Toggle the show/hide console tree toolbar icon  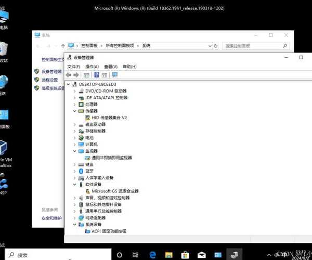tap(86, 75)
